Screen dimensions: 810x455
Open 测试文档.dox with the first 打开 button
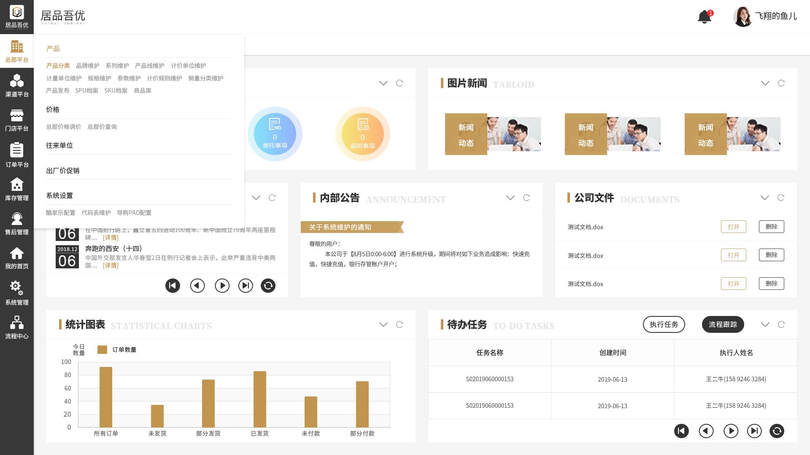point(734,227)
